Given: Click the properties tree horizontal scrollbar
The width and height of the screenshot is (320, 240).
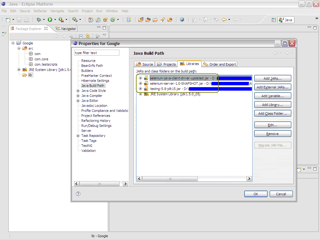Looking at the screenshot, I should pos(100,184).
